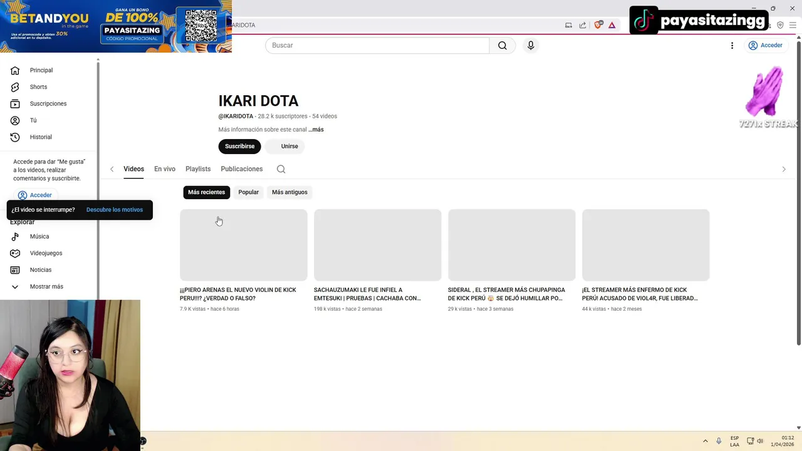Viewport: 802px width, 451px height.
Task: Open the Brave hamburger menu
Action: pyautogui.click(x=793, y=25)
